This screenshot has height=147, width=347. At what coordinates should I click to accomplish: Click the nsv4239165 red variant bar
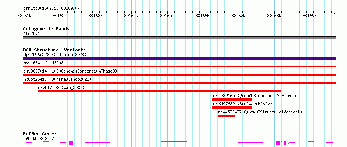click(232, 99)
